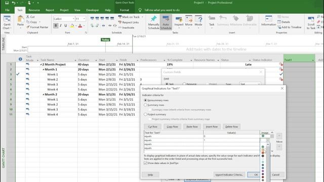
Task: Click Copy in the Clipboard group
Action: (x=31, y=22)
